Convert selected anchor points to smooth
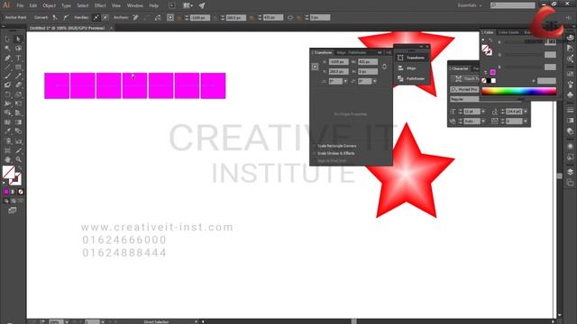This screenshot has height=324, width=577. coord(66,17)
